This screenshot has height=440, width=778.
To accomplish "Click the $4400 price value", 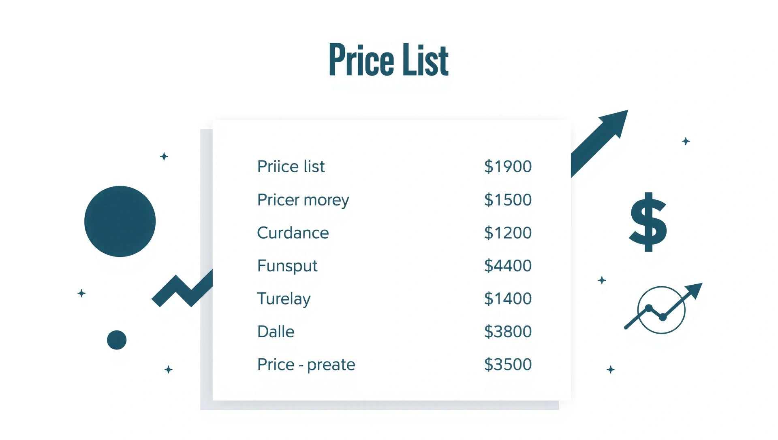I will pyautogui.click(x=508, y=266).
